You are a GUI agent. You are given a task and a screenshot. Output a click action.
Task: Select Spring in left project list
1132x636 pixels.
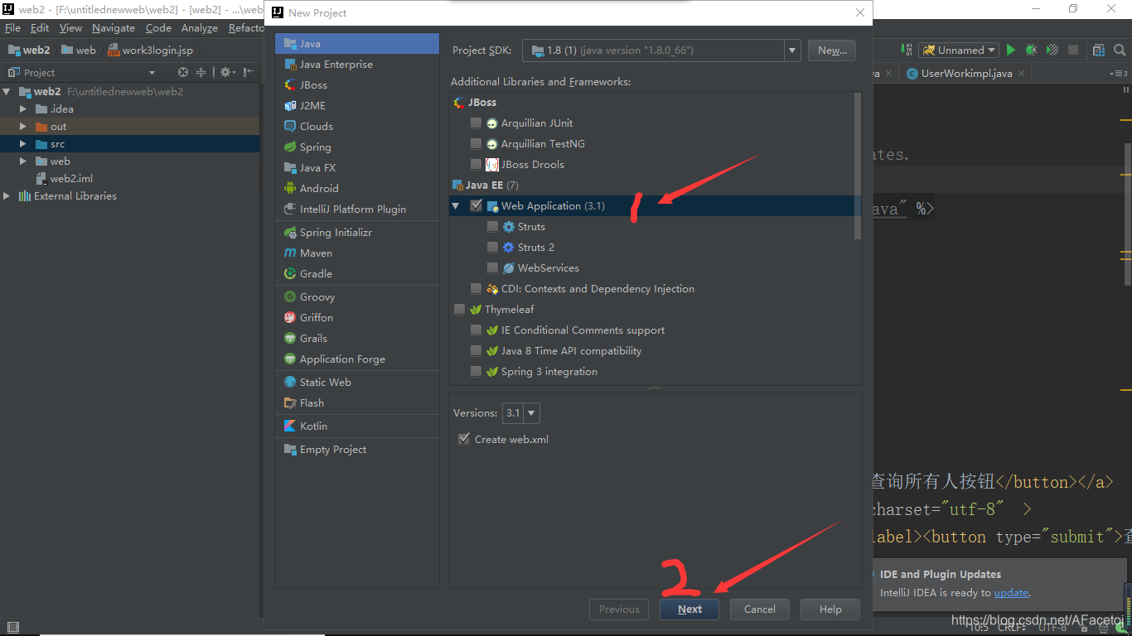point(357,147)
